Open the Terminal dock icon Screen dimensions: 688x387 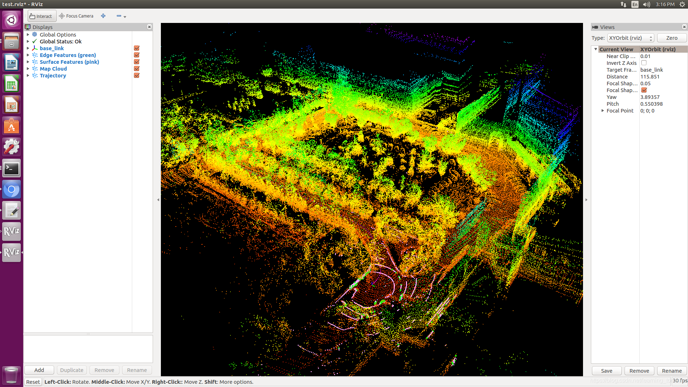point(11,168)
